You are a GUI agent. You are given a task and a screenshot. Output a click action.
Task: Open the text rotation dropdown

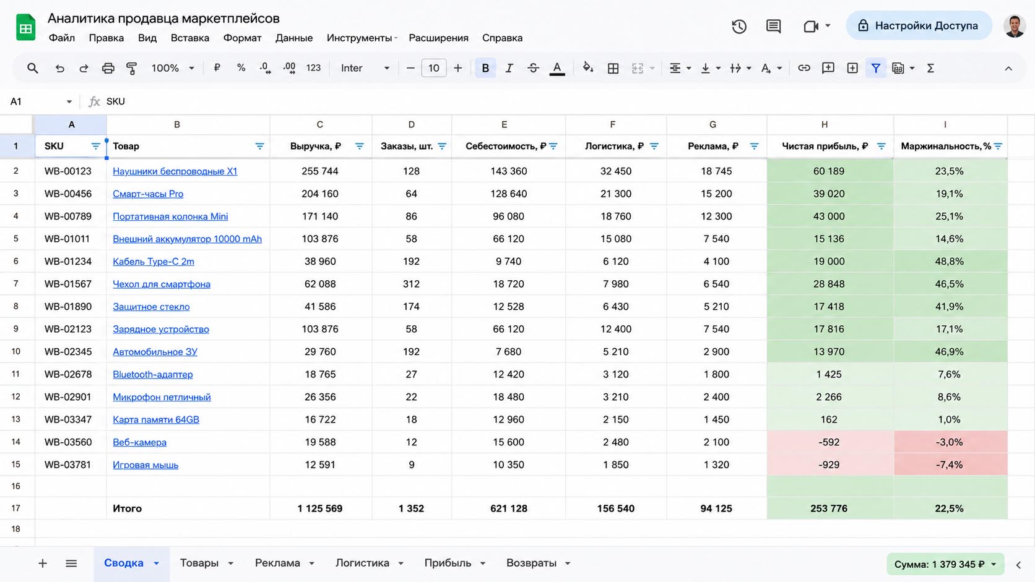[771, 68]
